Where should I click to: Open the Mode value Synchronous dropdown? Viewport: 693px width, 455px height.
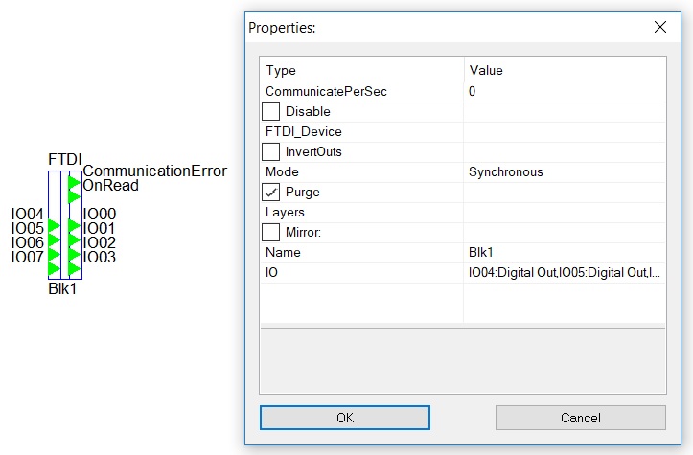tap(565, 171)
